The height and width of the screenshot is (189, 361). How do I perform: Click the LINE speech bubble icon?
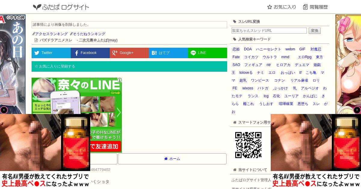tap(193, 53)
